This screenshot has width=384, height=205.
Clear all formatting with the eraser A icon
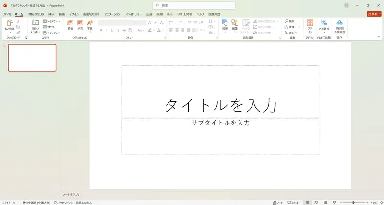[x=162, y=23]
